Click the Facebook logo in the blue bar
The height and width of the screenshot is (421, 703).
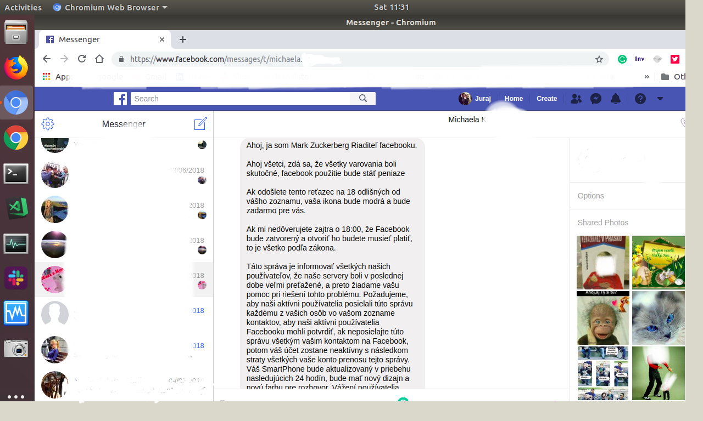(x=120, y=99)
